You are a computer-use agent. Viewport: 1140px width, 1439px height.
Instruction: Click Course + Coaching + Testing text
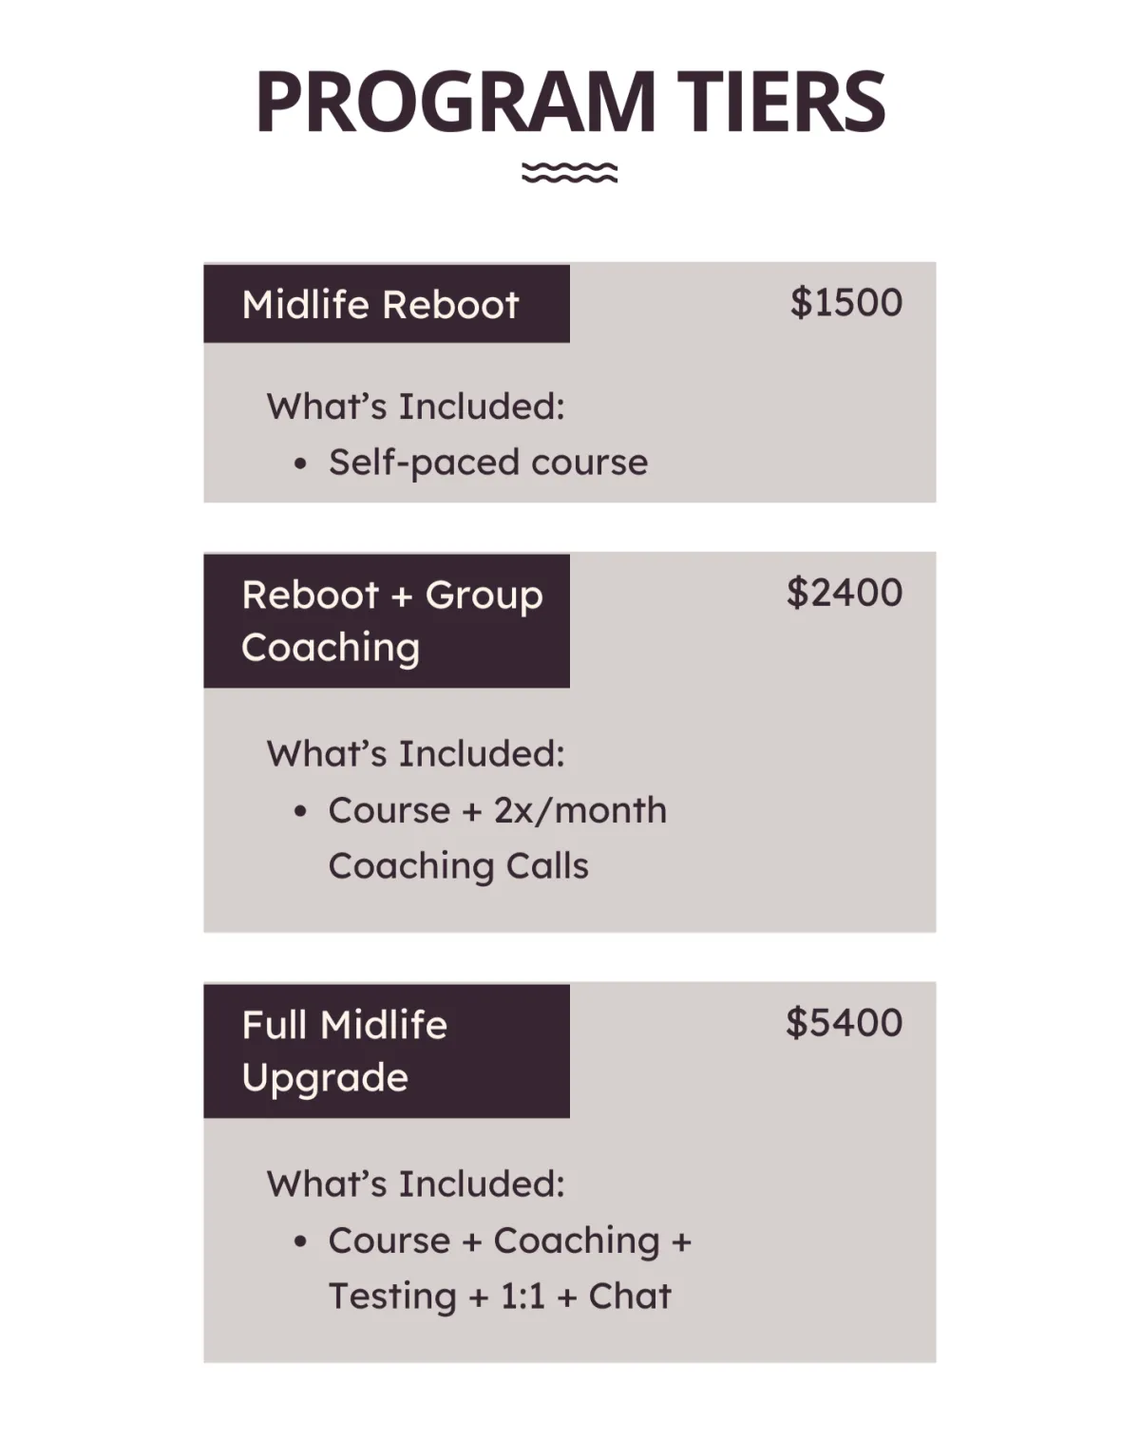point(509,1240)
